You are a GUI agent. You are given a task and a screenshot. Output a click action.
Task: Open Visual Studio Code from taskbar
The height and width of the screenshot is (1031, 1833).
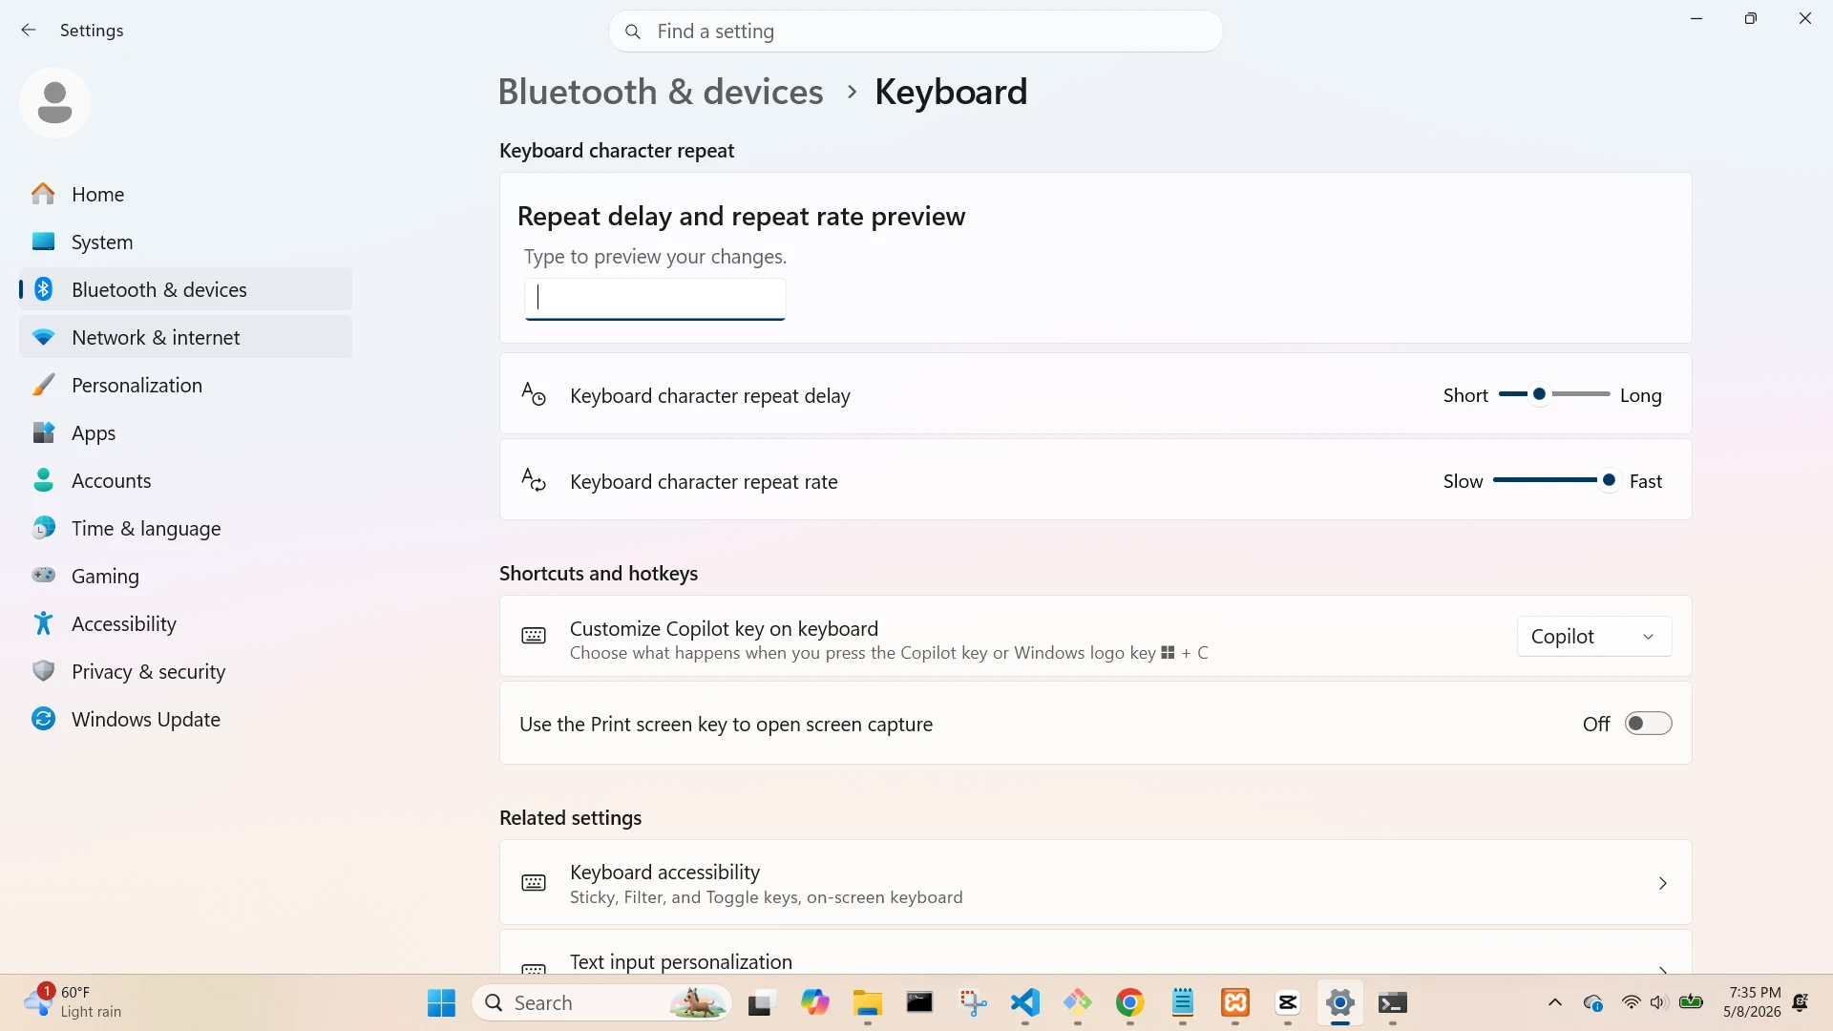[1025, 1002]
